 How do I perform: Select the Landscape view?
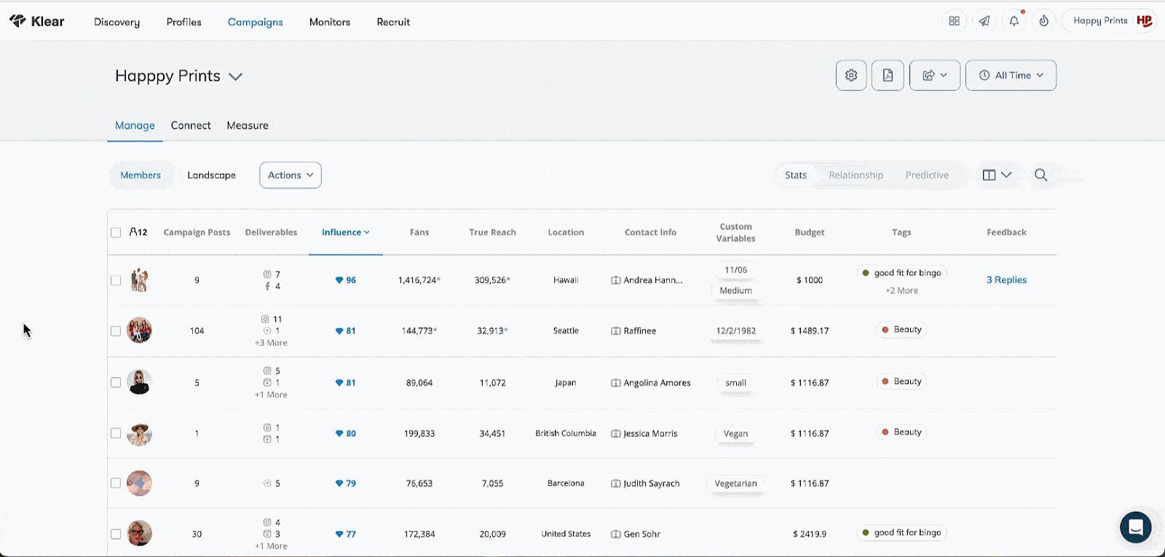point(211,175)
